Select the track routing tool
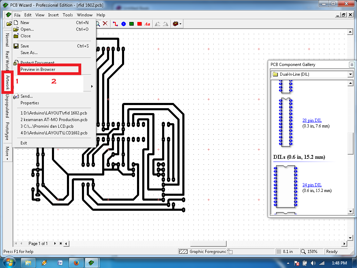The image size is (357, 268). coord(115,23)
